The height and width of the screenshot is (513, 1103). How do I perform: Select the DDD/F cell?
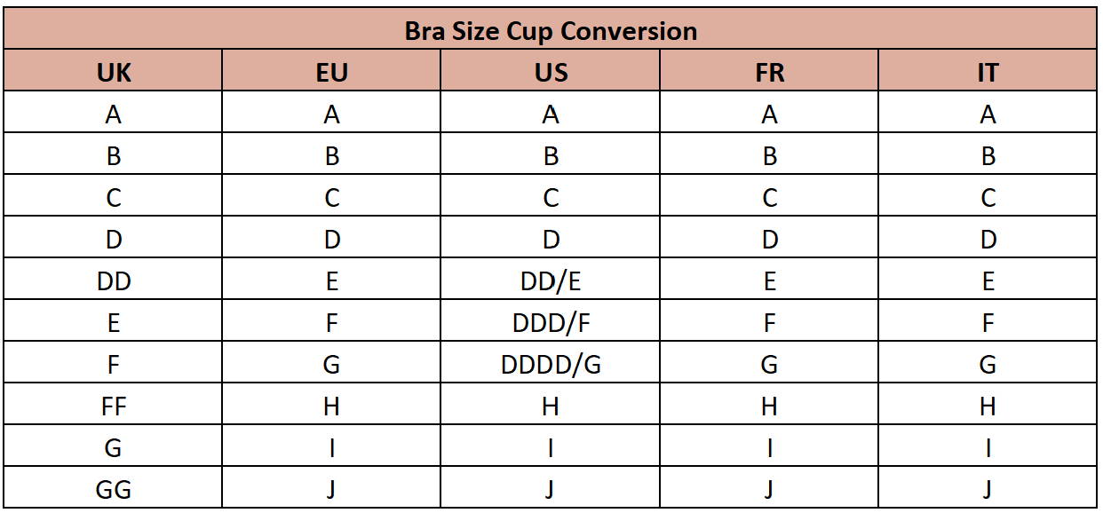click(551, 323)
